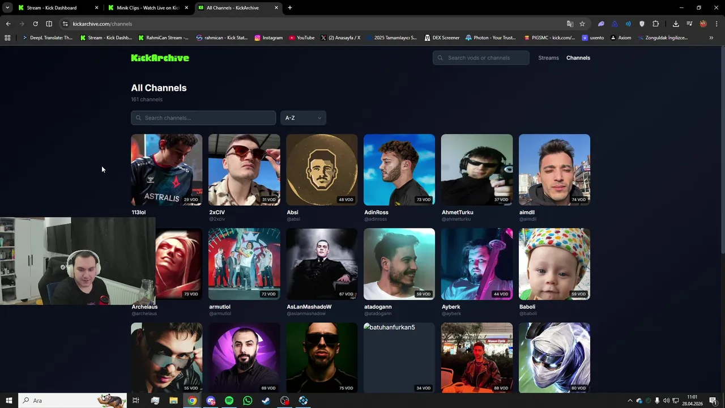Click the Search channels input box
Screen dimensions: 725x408
click(203, 118)
